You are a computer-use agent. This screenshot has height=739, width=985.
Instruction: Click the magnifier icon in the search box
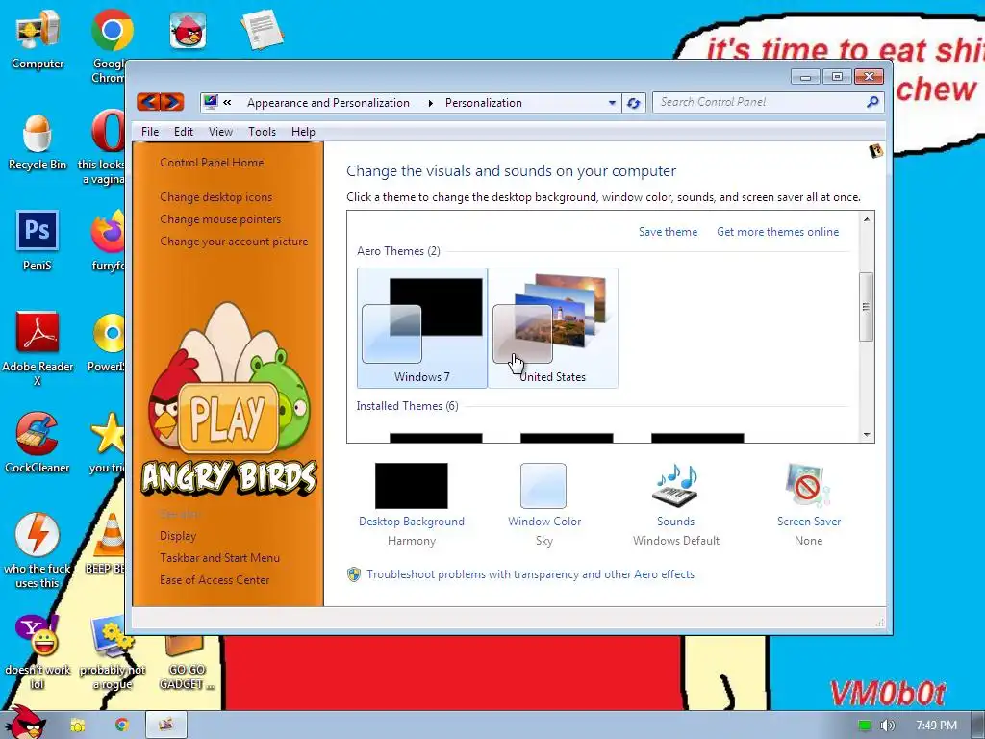pyautogui.click(x=872, y=102)
